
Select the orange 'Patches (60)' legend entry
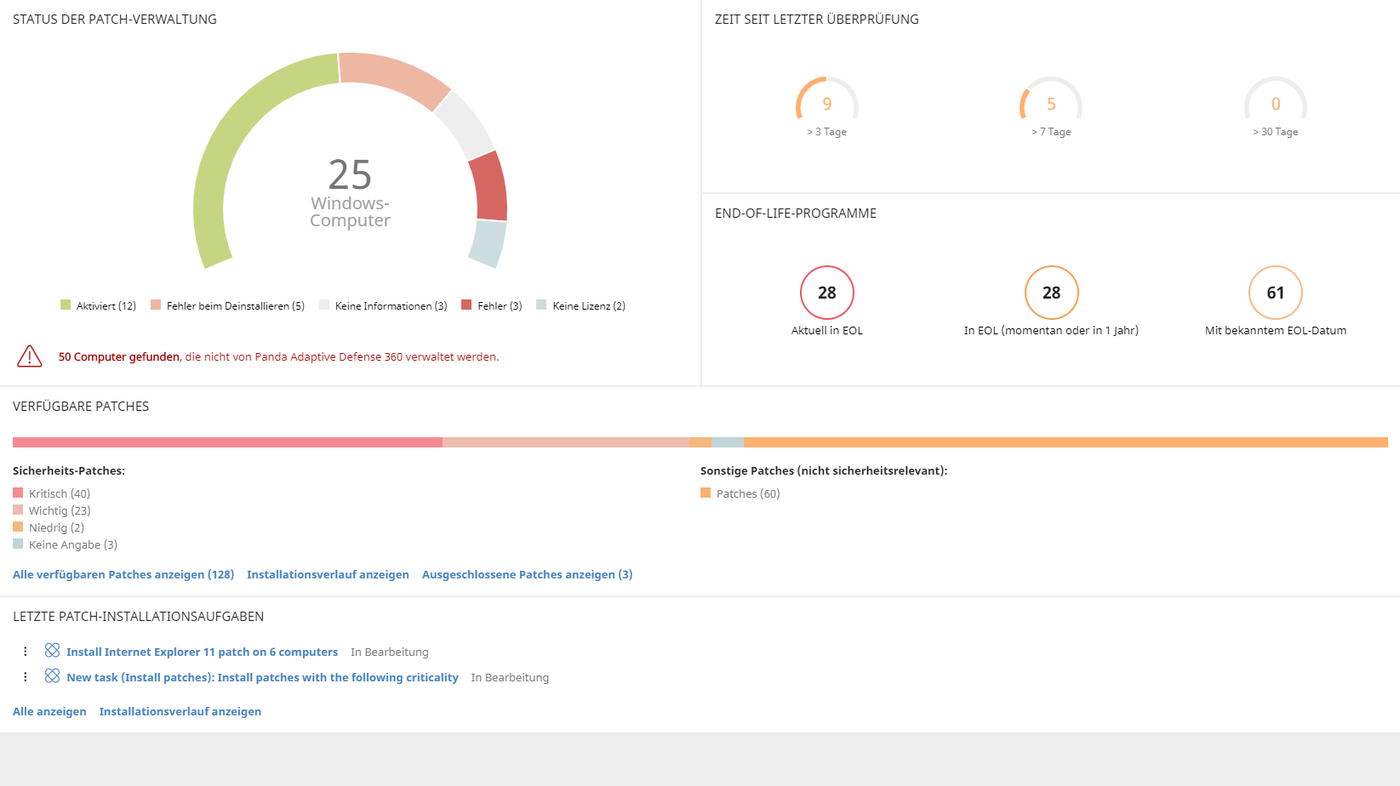(740, 493)
